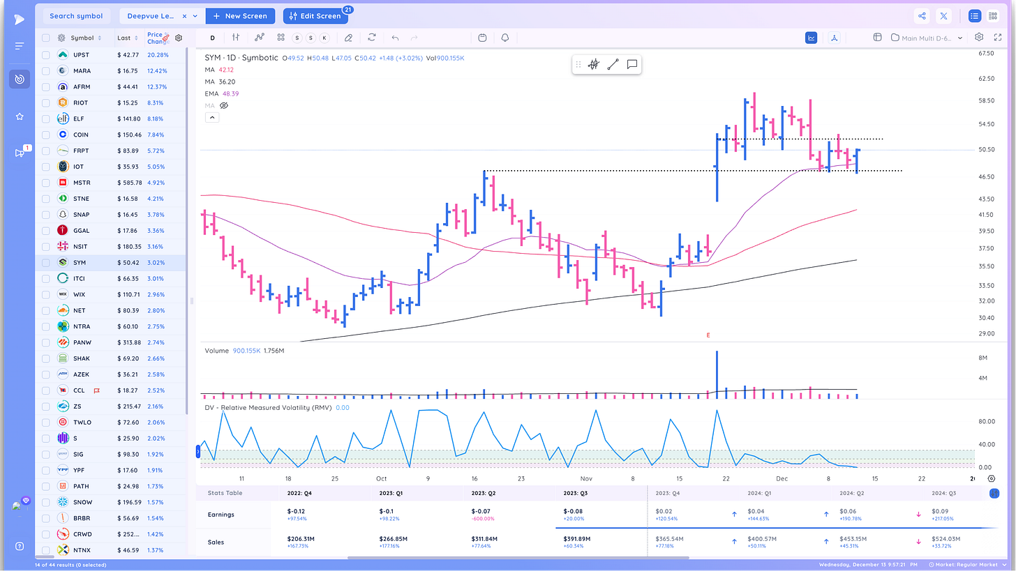The image size is (1016, 571).
Task: Switch to list view layout icon
Action: point(974,16)
